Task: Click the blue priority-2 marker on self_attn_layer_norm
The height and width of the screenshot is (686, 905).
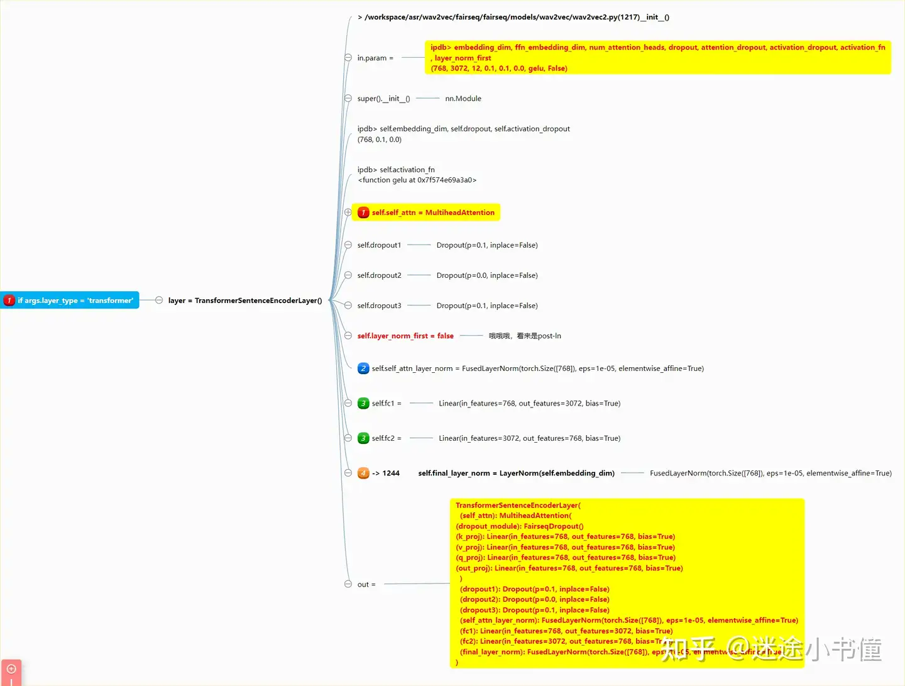Action: (363, 368)
